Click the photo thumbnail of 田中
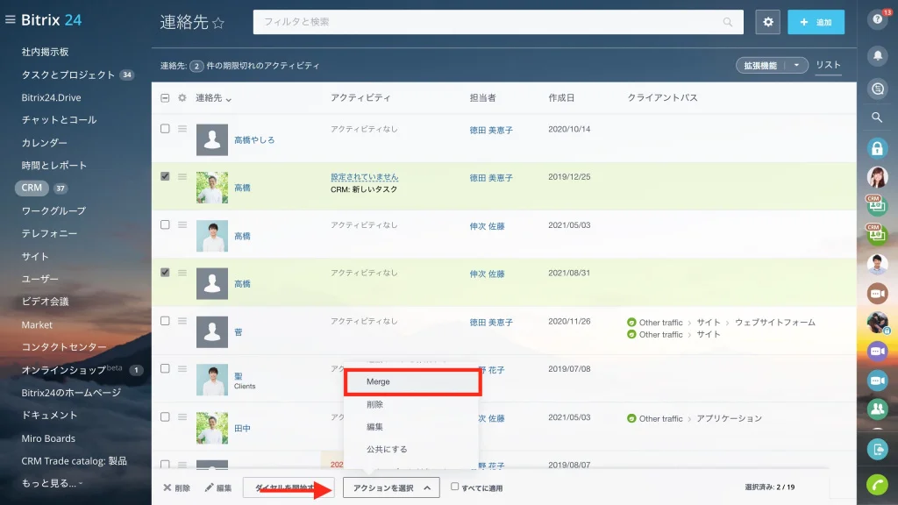 [x=212, y=428]
